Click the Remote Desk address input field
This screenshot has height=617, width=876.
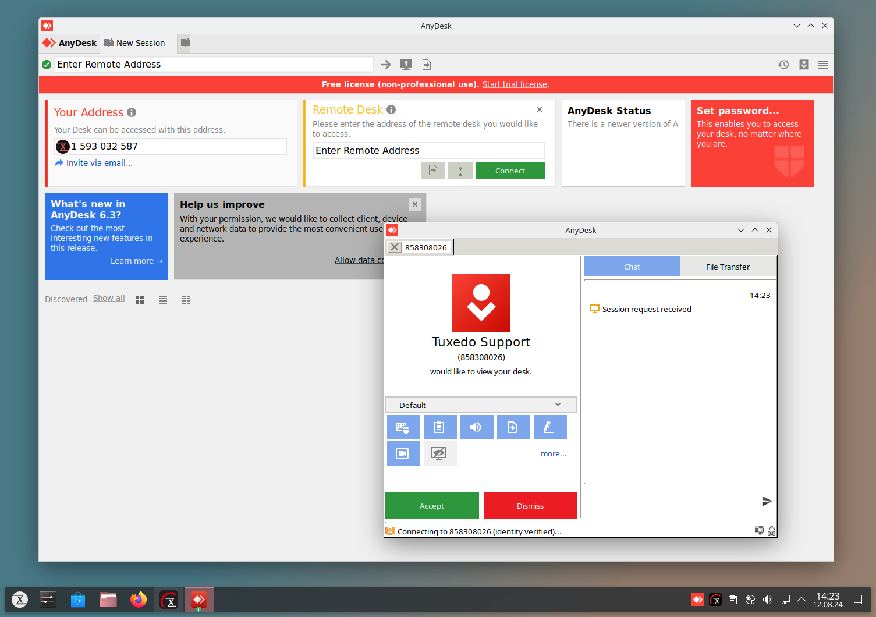point(429,150)
